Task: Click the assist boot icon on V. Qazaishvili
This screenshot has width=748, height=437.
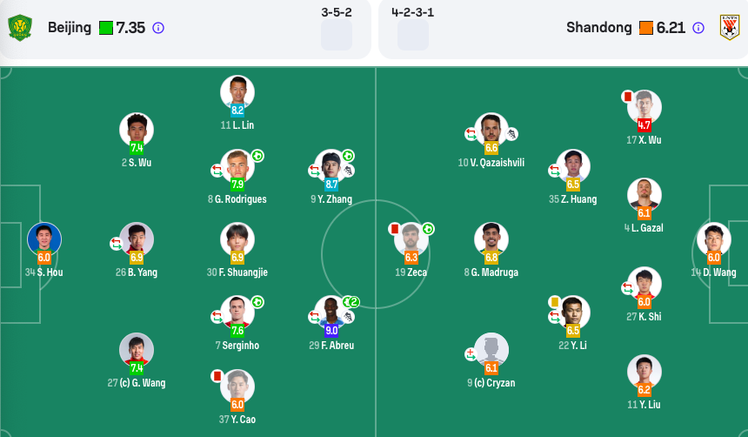Action: [x=511, y=134]
